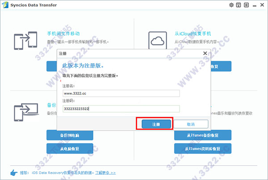Click the phone-to-phone transfer icon
Screen dimensions: 268x180
pos(25,41)
